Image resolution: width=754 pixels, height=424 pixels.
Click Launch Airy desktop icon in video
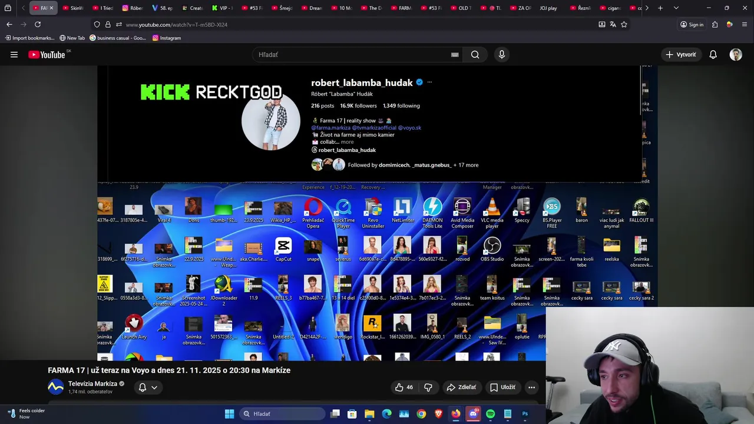pyautogui.click(x=134, y=327)
